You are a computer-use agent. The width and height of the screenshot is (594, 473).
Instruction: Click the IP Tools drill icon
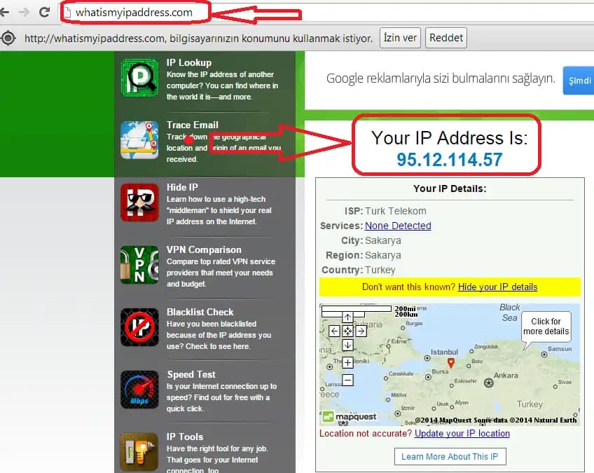139,452
